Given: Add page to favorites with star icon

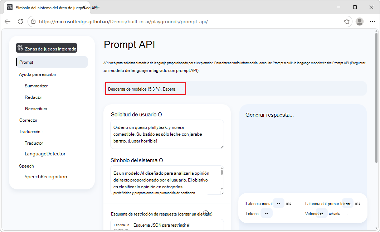Looking at the screenshot, I should pyautogui.click(x=347, y=21).
